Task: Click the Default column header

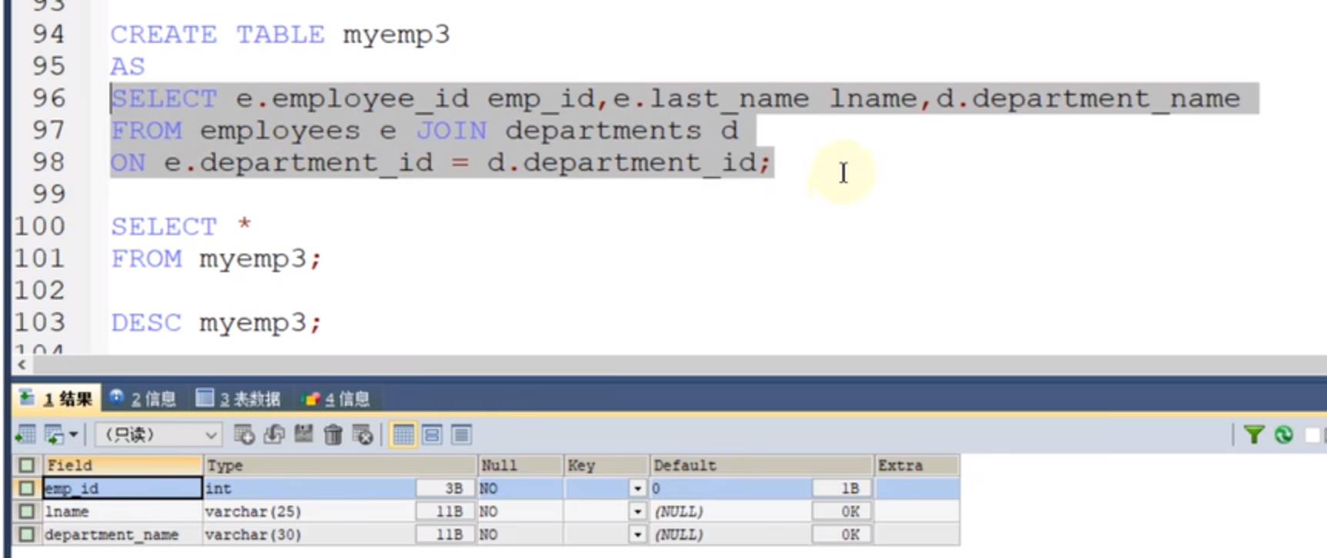Action: pyautogui.click(x=761, y=465)
